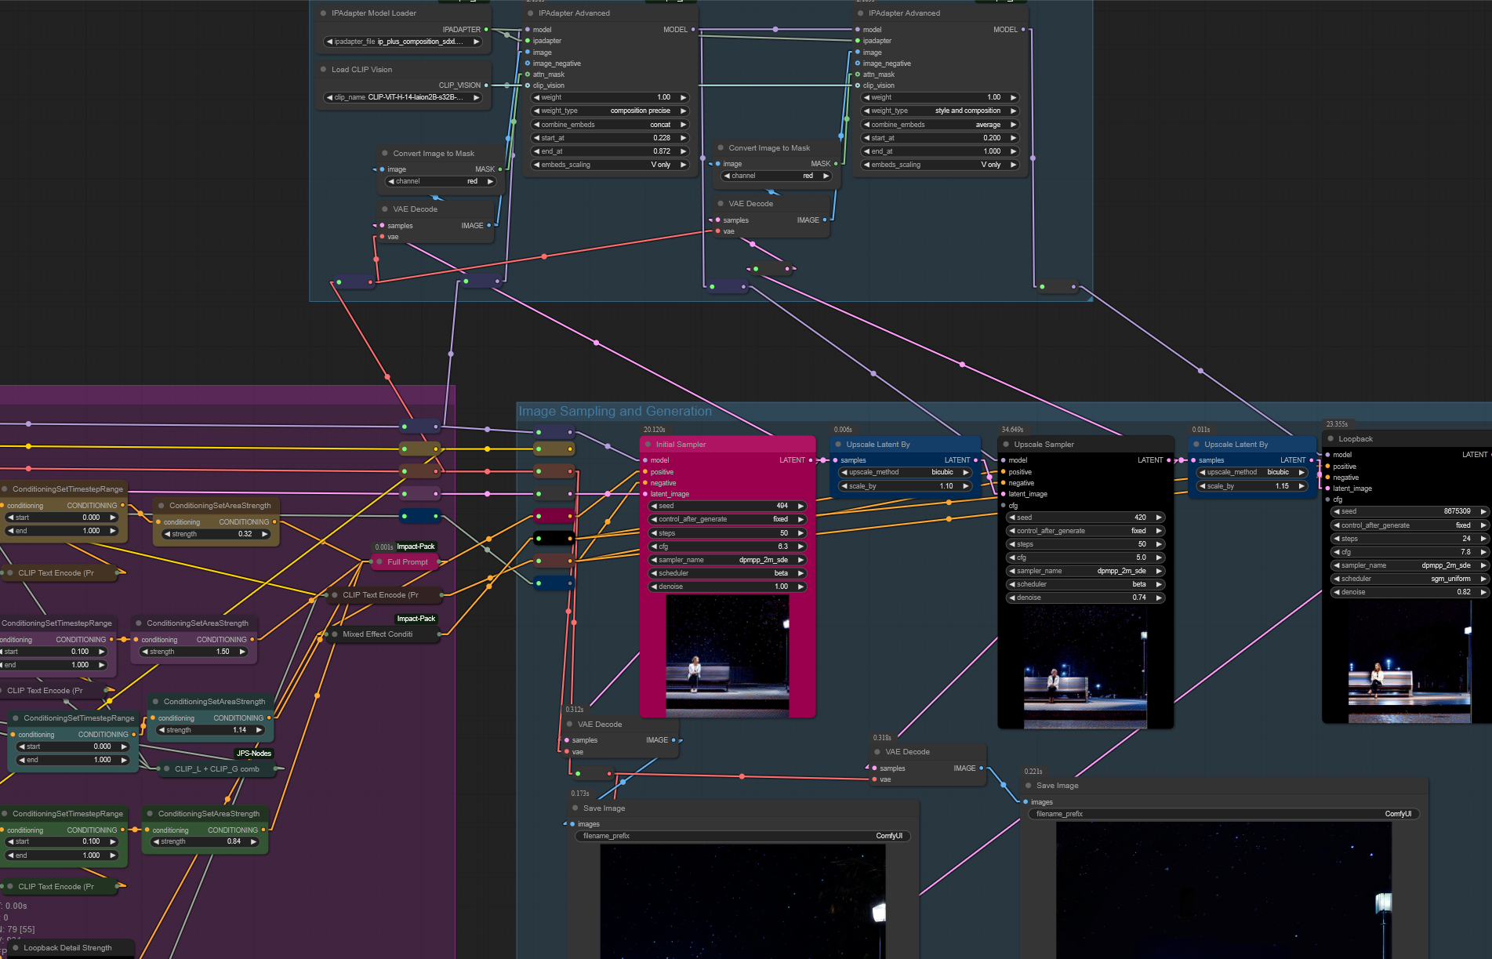Collapse the Initial Sampler node
The image size is (1492, 959).
click(648, 445)
